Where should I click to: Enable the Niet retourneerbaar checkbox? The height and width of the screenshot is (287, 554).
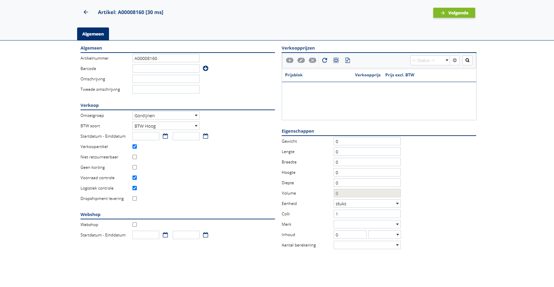tap(134, 157)
